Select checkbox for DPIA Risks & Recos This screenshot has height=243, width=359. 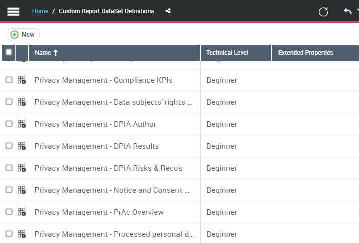(x=9, y=168)
